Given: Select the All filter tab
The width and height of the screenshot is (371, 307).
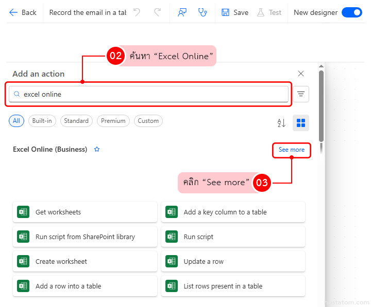Looking at the screenshot, I should [16, 121].
